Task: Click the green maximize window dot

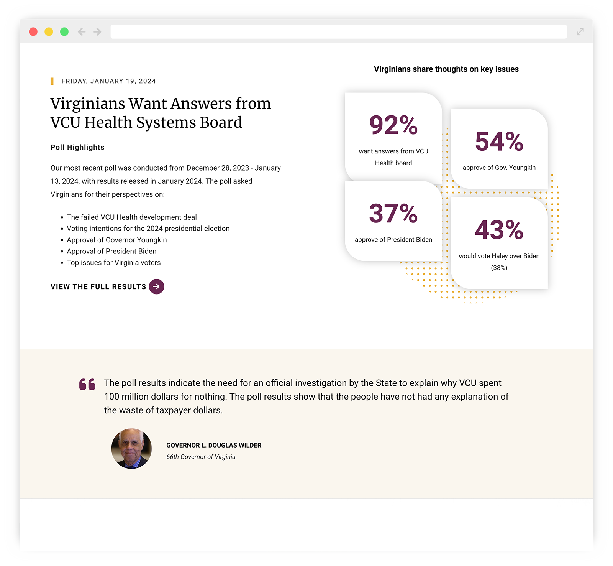Action: tap(64, 31)
